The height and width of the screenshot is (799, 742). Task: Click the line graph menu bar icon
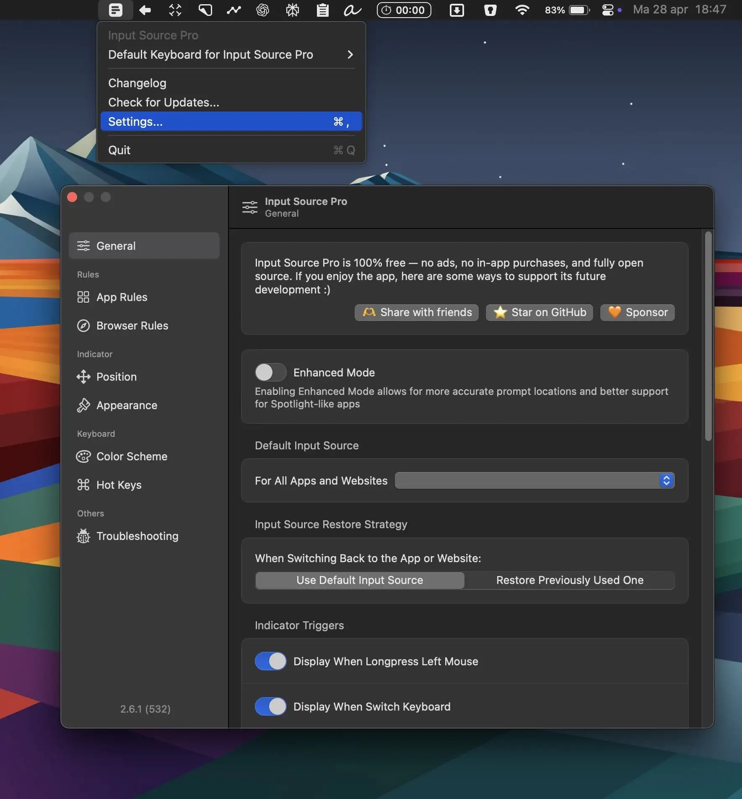click(x=234, y=10)
